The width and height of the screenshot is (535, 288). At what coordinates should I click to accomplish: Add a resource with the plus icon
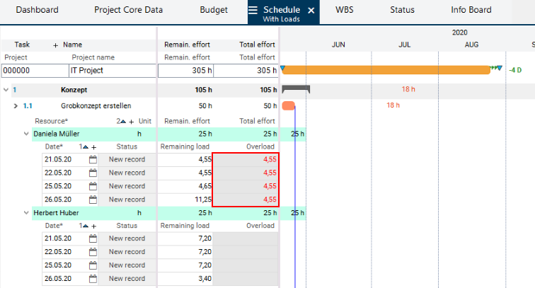coord(131,121)
